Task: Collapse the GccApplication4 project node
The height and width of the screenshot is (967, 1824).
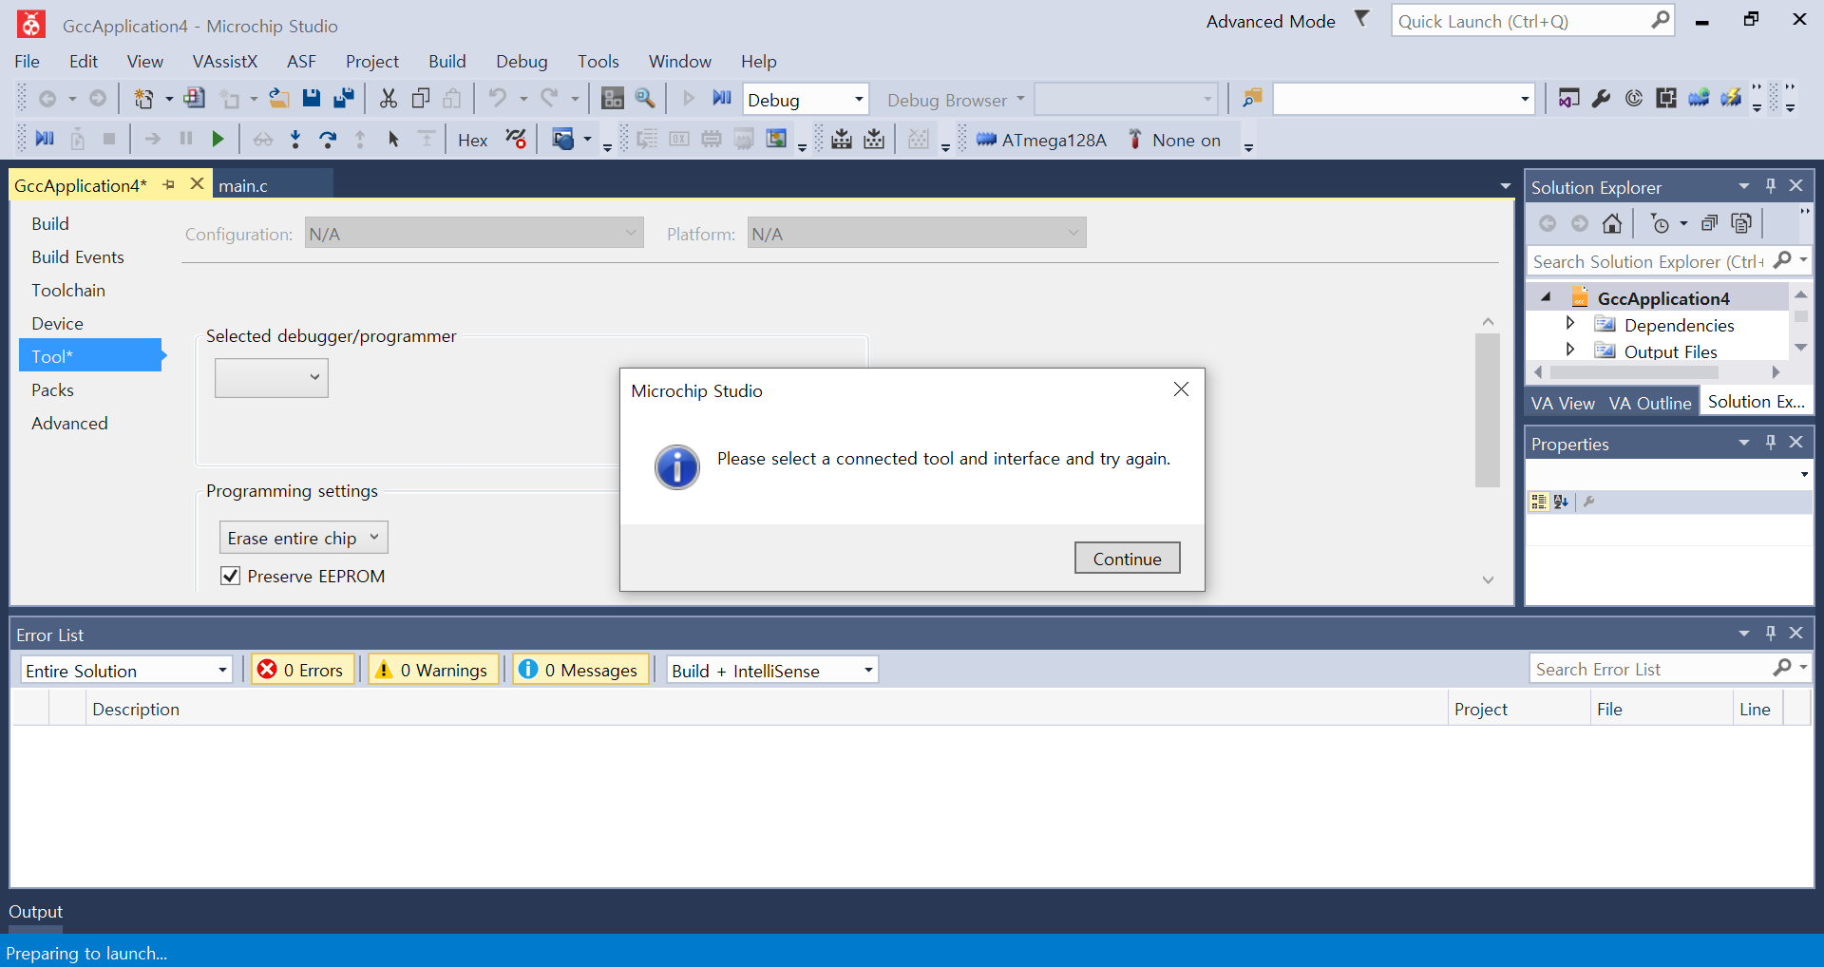Action: click(1547, 297)
